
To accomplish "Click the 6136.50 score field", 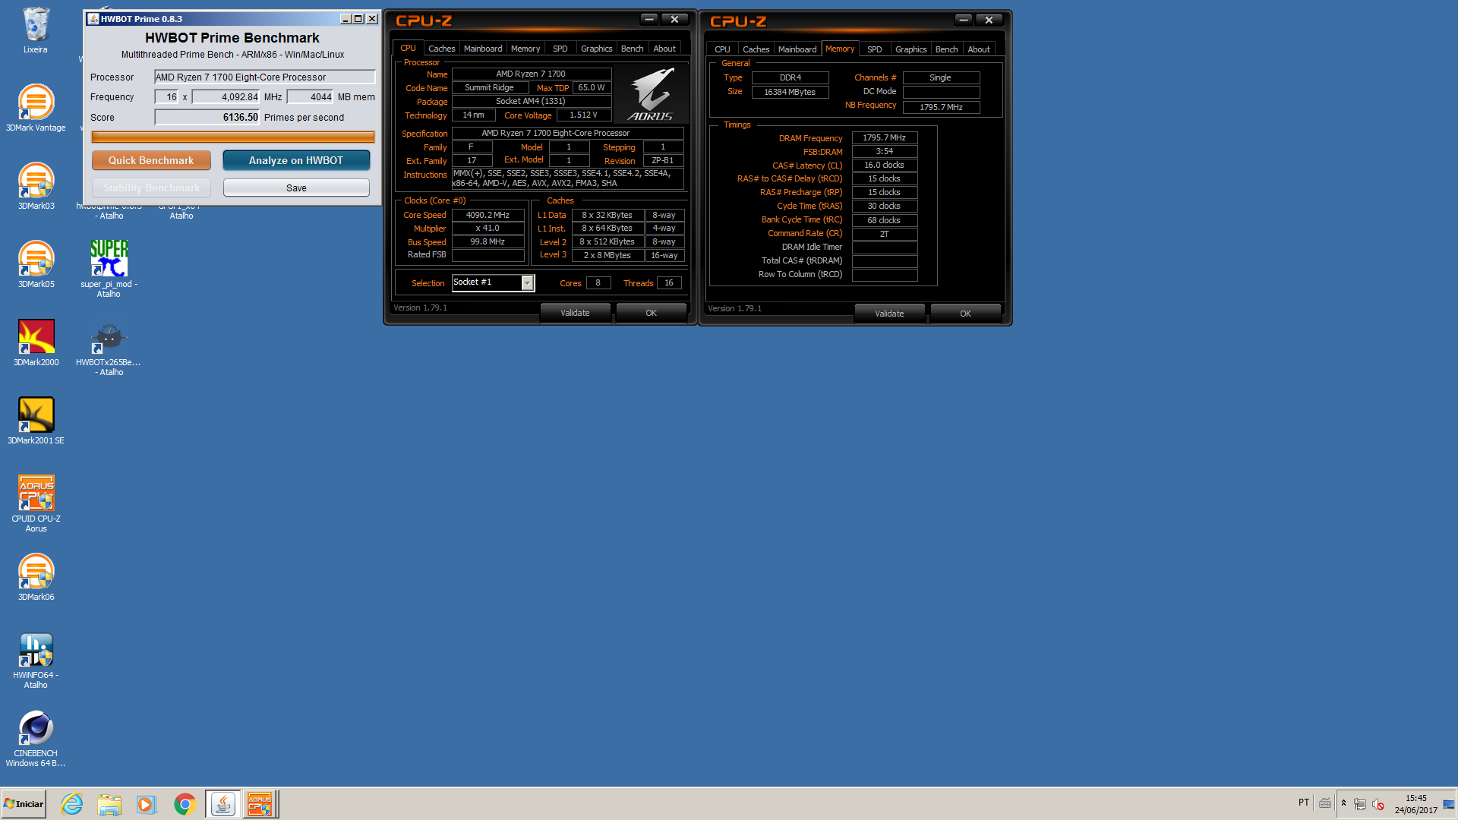I will pyautogui.click(x=207, y=117).
